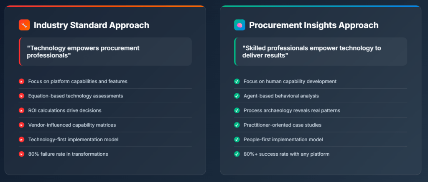Click green checkmark beside People-first implementation model
This screenshot has width=428, height=182.
tap(237, 140)
